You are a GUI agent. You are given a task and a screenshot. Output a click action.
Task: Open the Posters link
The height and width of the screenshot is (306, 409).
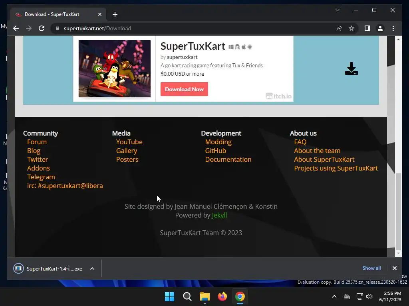point(127,159)
